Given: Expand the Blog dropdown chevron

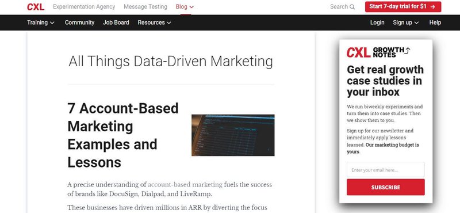Looking at the screenshot, I should [191, 7].
